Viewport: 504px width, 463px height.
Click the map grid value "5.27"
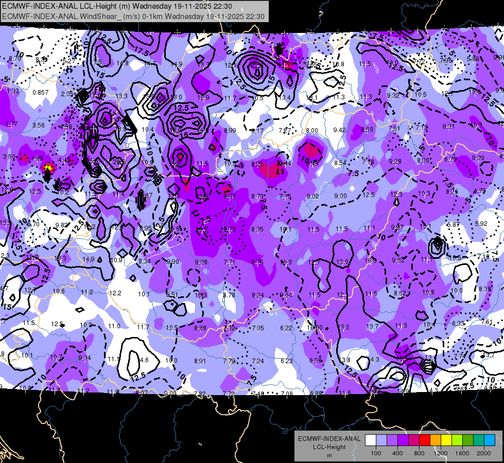(x=69, y=61)
